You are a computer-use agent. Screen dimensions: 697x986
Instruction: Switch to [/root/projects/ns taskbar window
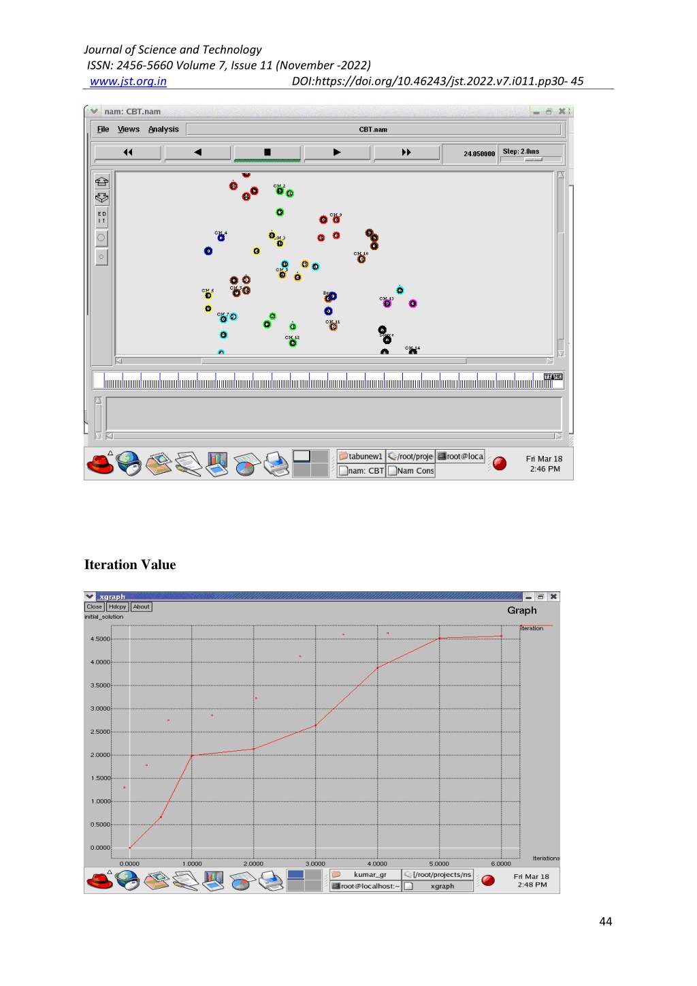coord(438,875)
